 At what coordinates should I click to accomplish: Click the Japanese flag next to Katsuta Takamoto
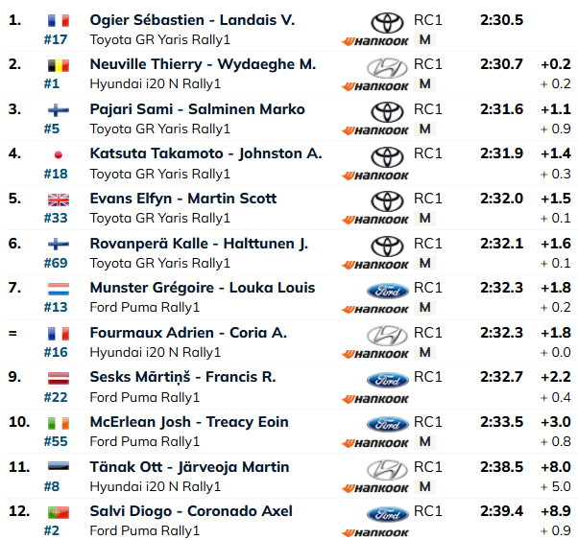click(x=59, y=154)
